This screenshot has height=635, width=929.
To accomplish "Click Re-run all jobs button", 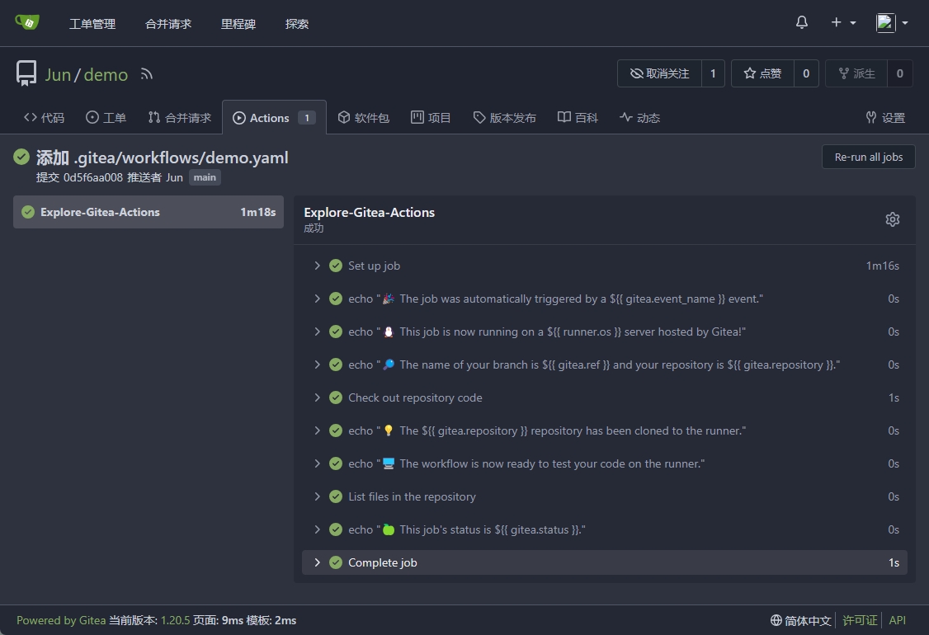I will point(868,157).
